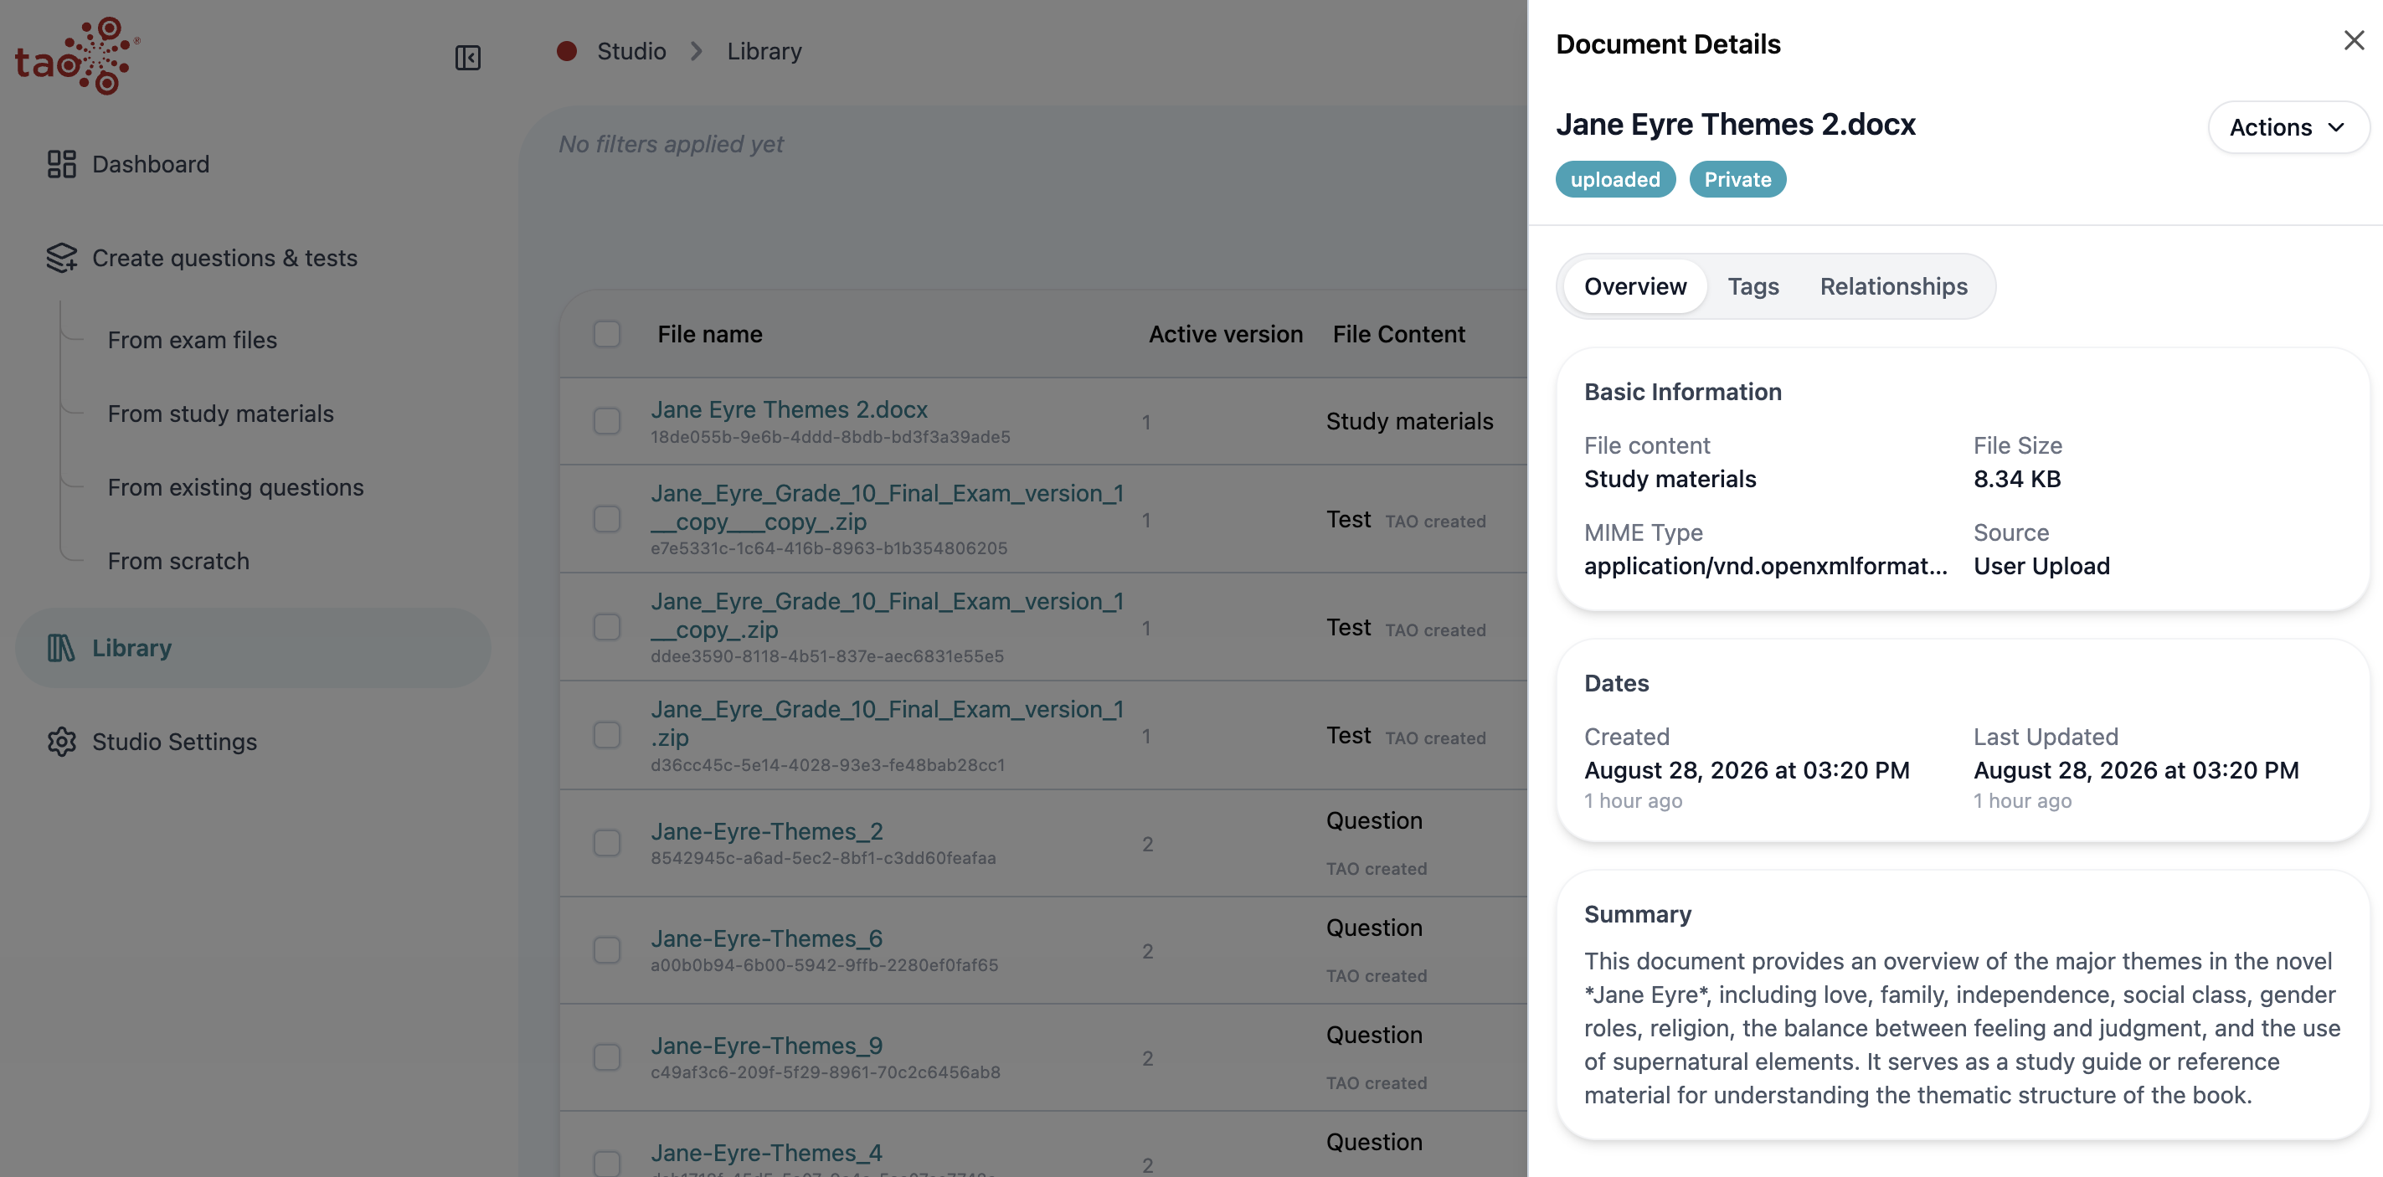The height and width of the screenshot is (1177, 2383).
Task: Check the Jane-Eyre-Themes_9 row
Action: point(607,1058)
